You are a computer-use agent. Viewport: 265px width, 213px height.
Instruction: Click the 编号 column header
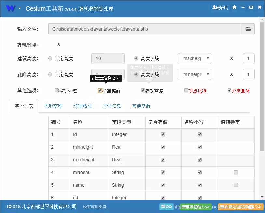click(x=59, y=122)
